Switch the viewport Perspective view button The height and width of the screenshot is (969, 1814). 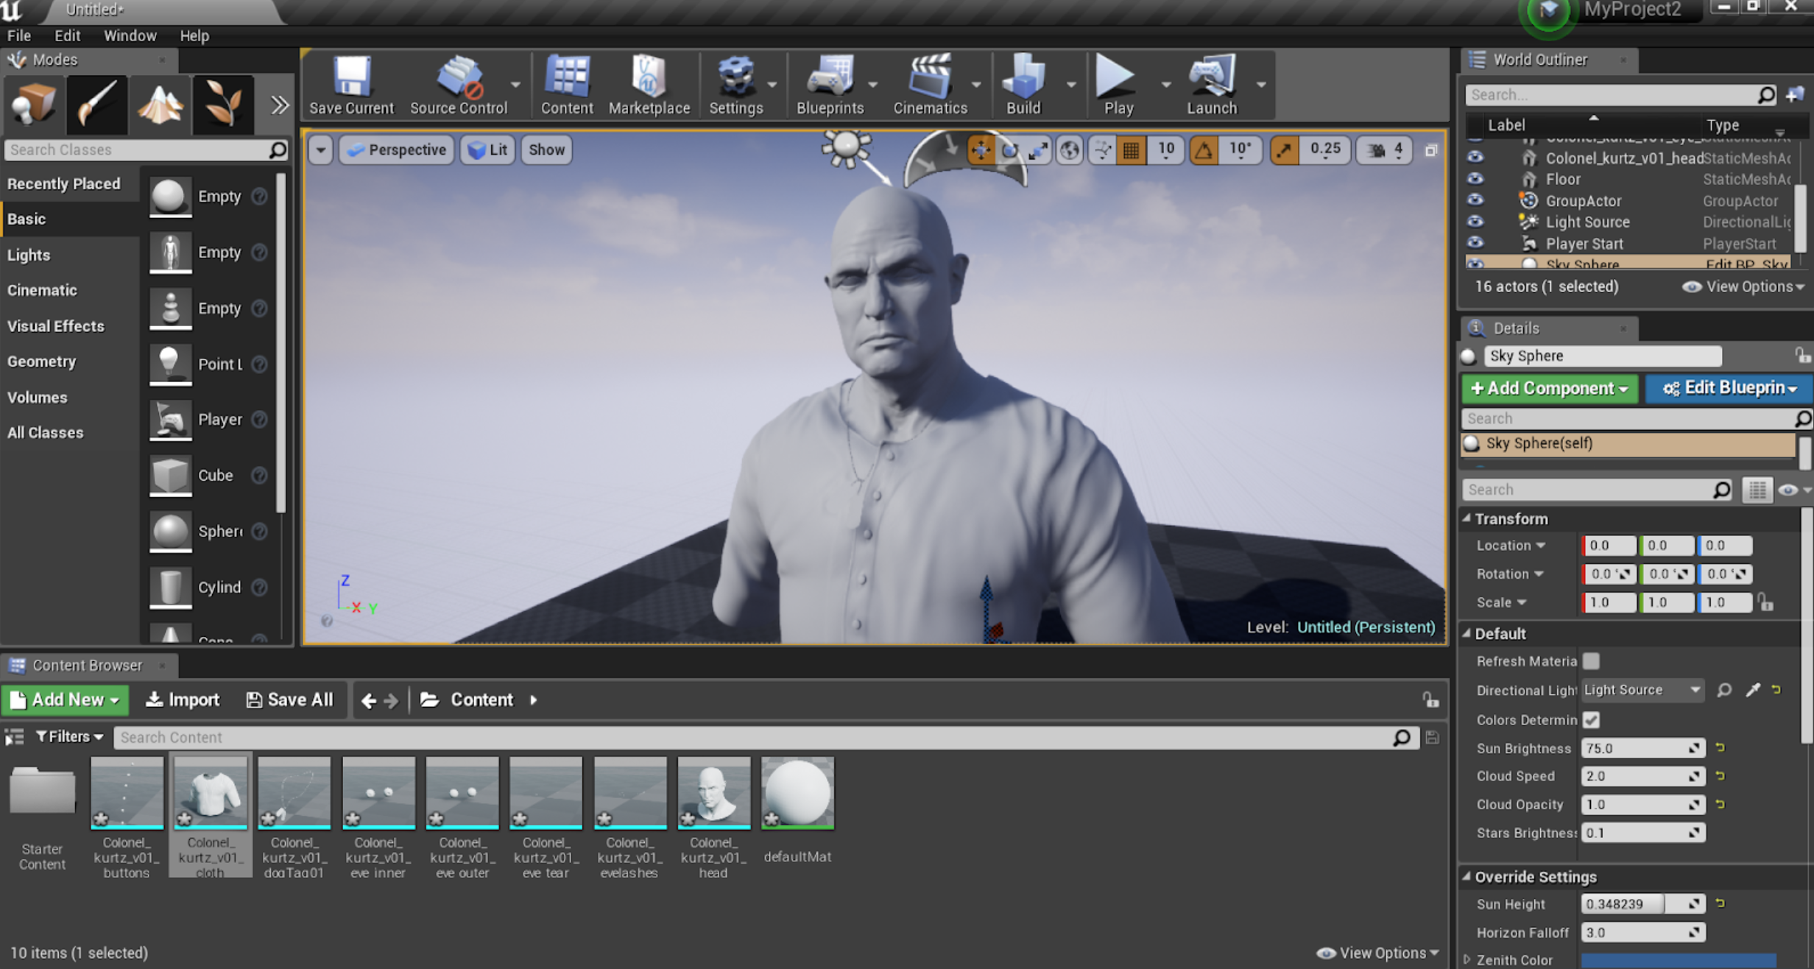coord(397,150)
